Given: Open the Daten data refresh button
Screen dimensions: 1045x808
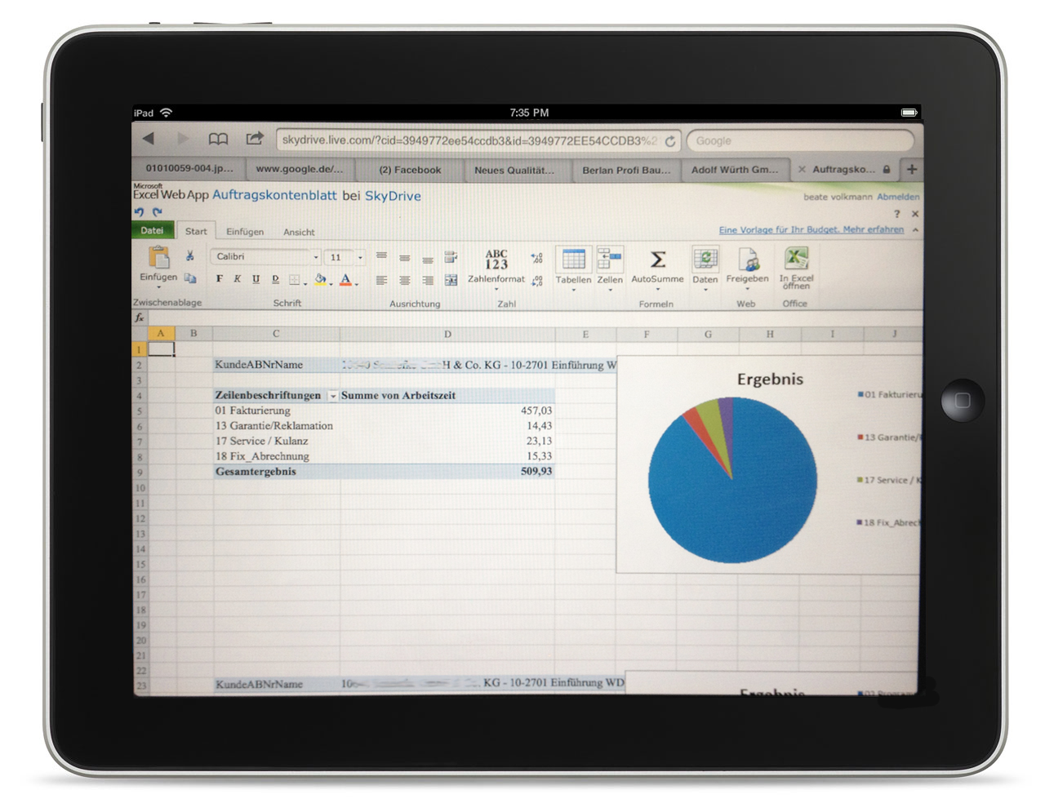Looking at the screenshot, I should 705,267.
